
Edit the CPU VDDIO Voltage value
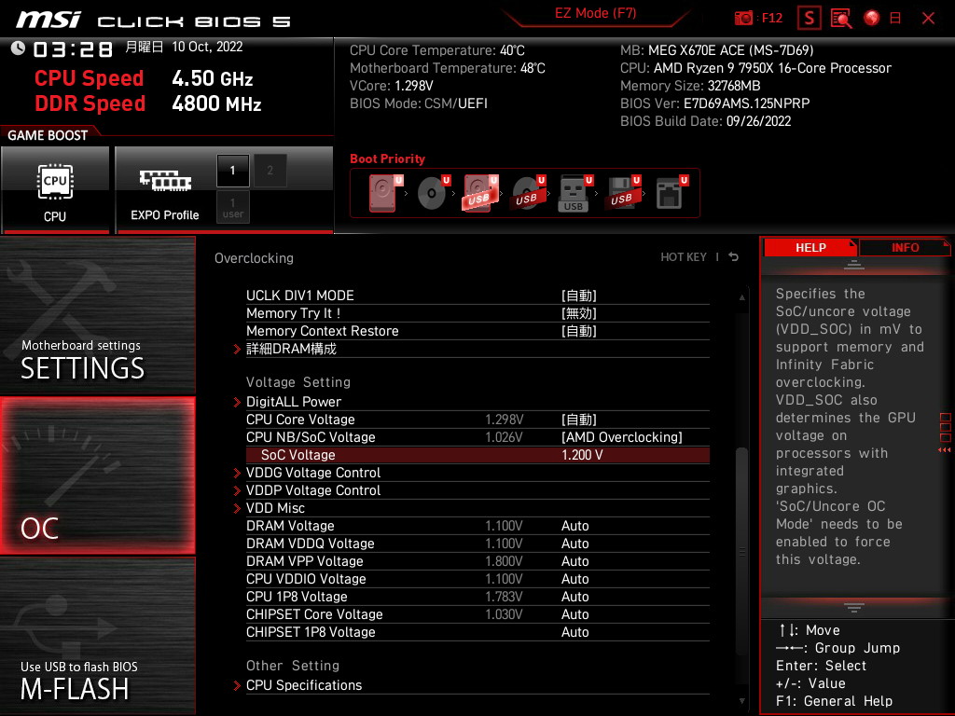(574, 578)
